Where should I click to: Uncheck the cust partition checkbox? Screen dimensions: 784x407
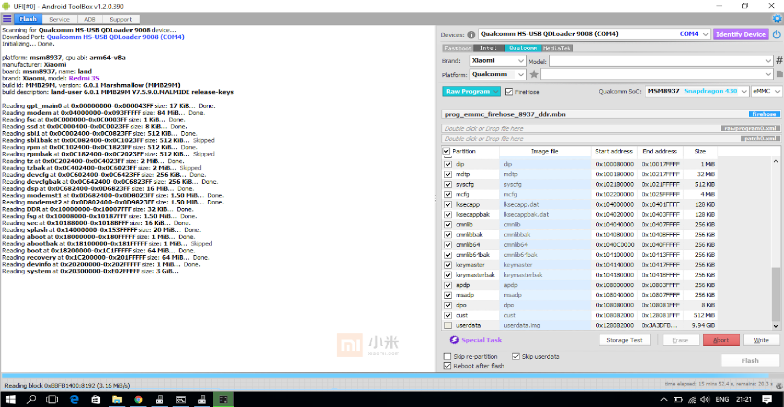click(x=448, y=315)
